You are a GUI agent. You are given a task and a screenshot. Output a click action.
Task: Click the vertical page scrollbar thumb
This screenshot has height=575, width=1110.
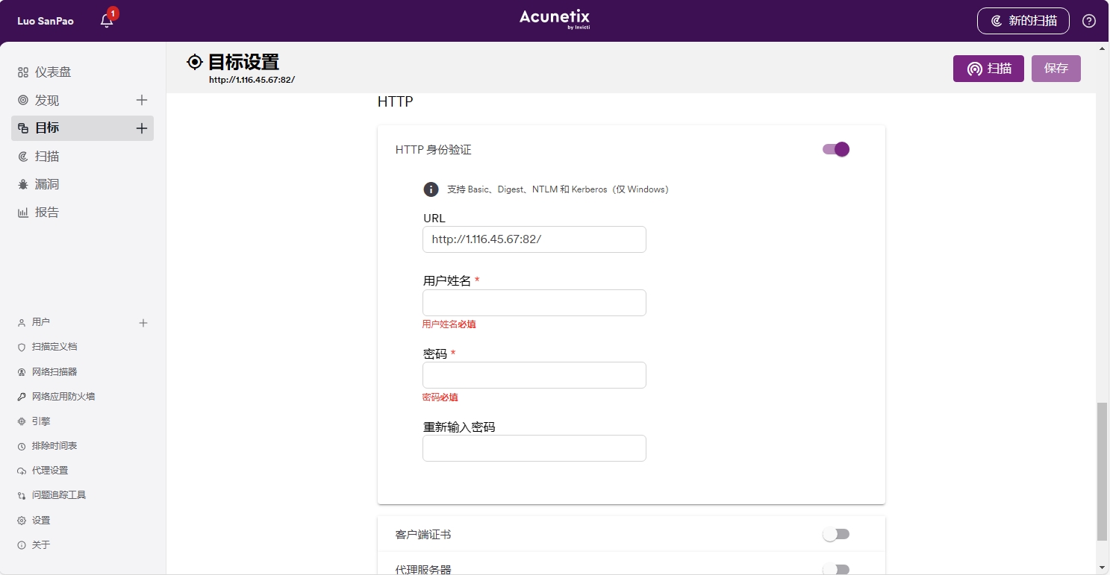click(1102, 471)
